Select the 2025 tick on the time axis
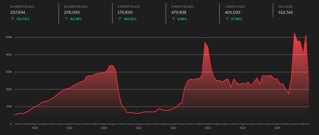The height and width of the screenshot is (135, 319). (277, 128)
